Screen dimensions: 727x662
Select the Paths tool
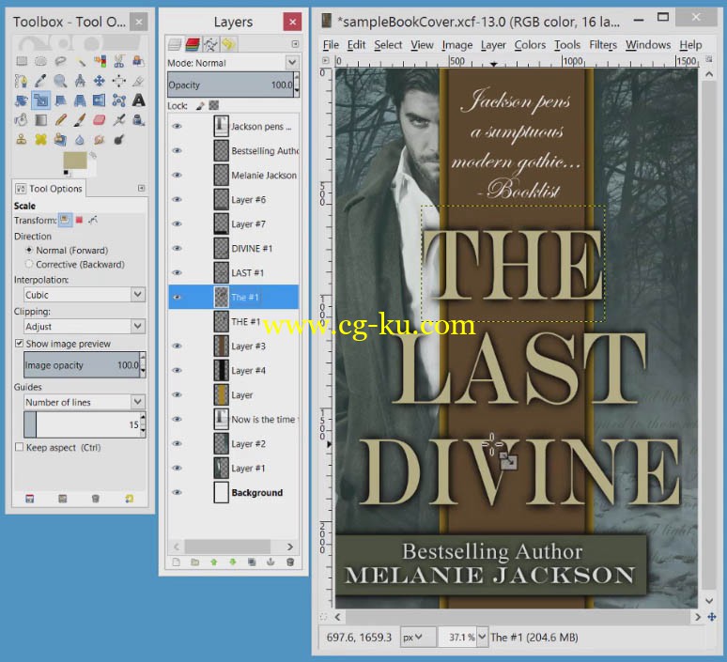coord(22,81)
